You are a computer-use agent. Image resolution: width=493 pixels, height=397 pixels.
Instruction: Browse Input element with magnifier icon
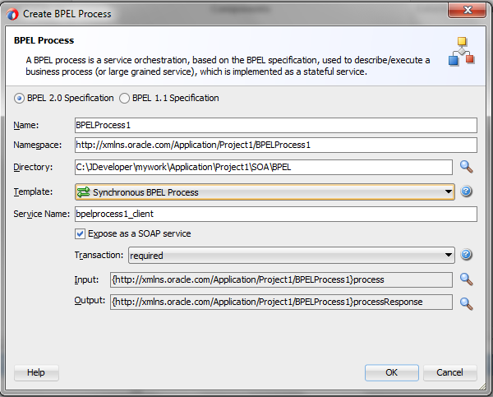click(466, 279)
